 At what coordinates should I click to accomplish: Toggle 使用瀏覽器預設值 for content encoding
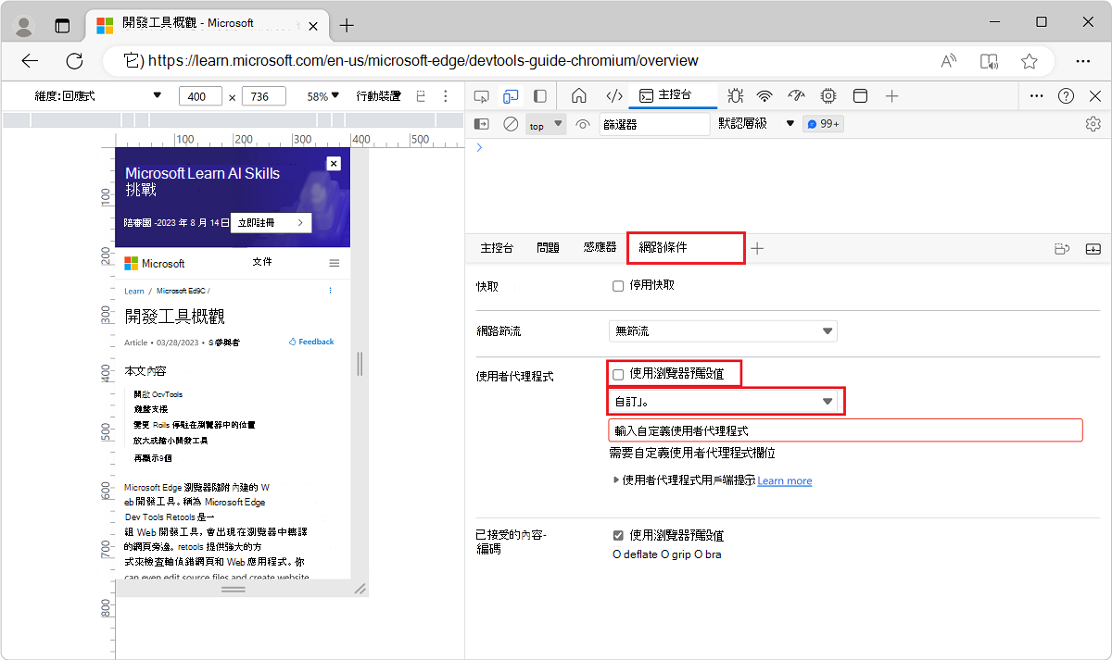(x=618, y=534)
